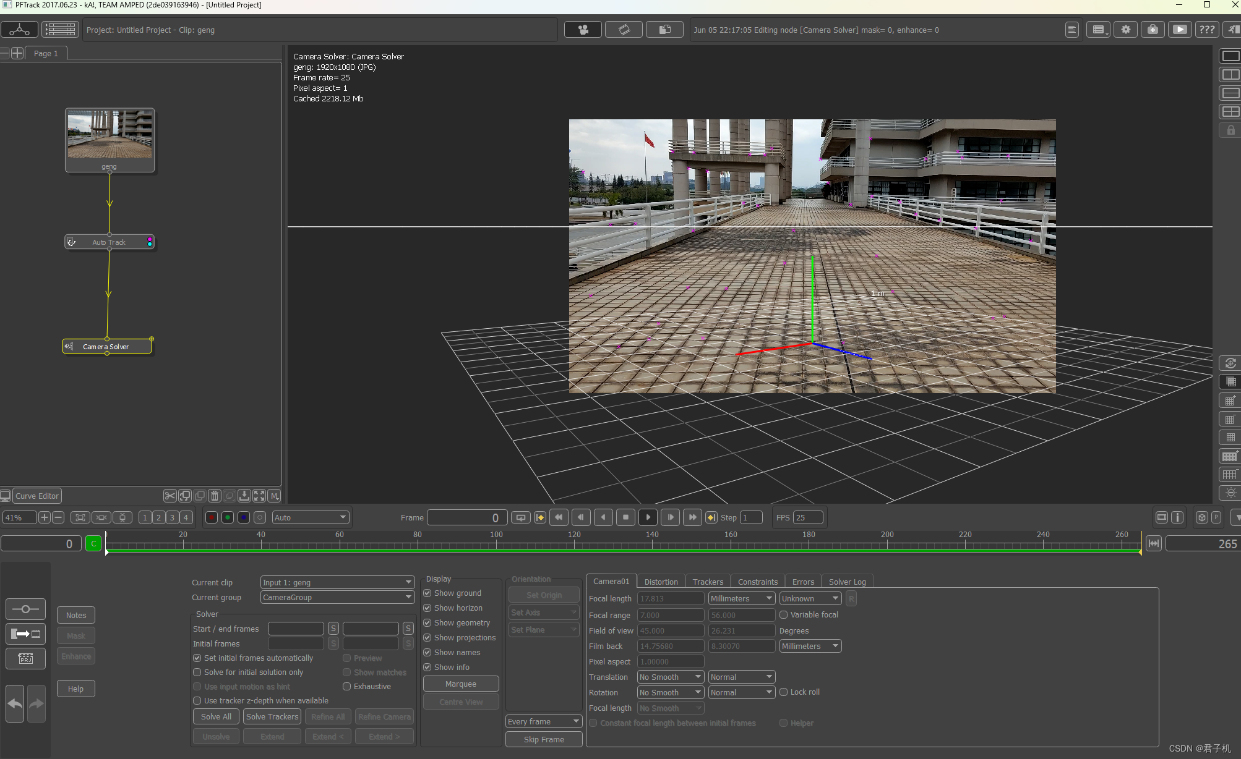Click the Solve All button
Viewport: 1241px width, 759px height.
[216, 716]
